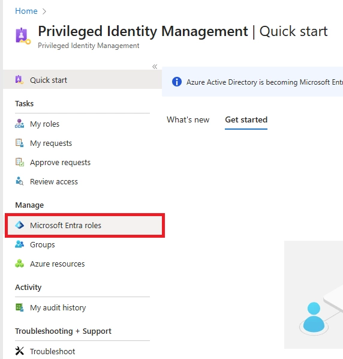Click the Activity section heading
This screenshot has height=359, width=343.
(x=28, y=287)
